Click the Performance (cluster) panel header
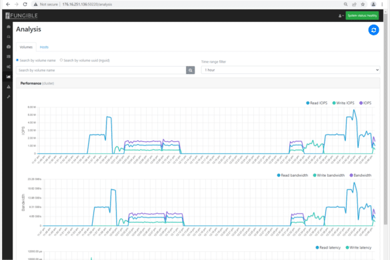Viewport: 390px width, 260px height. 198,83
